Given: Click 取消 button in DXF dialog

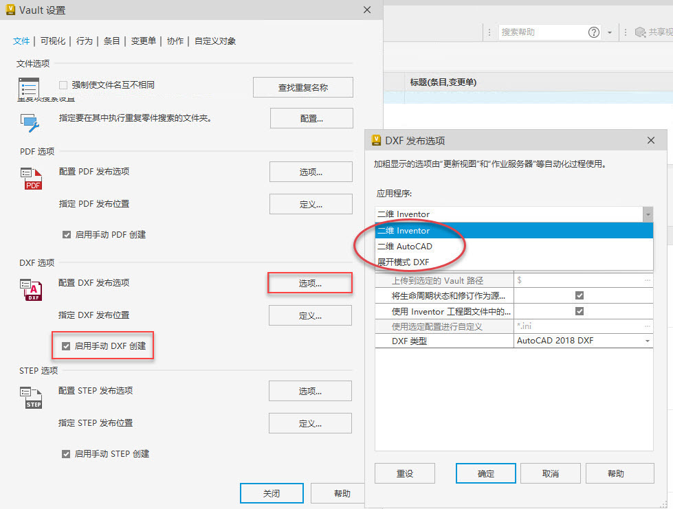Looking at the screenshot, I should (550, 473).
